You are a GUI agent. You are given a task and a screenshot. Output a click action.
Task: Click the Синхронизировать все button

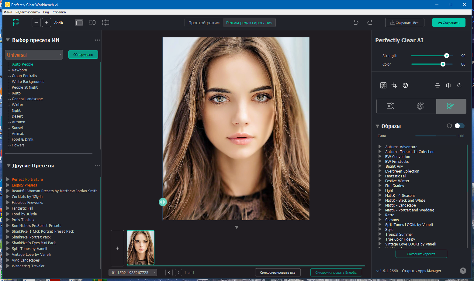click(278, 272)
